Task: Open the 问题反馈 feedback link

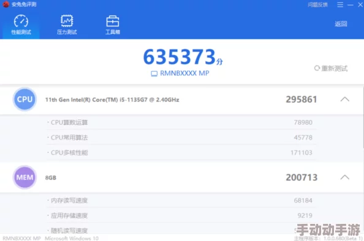Action: pyautogui.click(x=317, y=5)
